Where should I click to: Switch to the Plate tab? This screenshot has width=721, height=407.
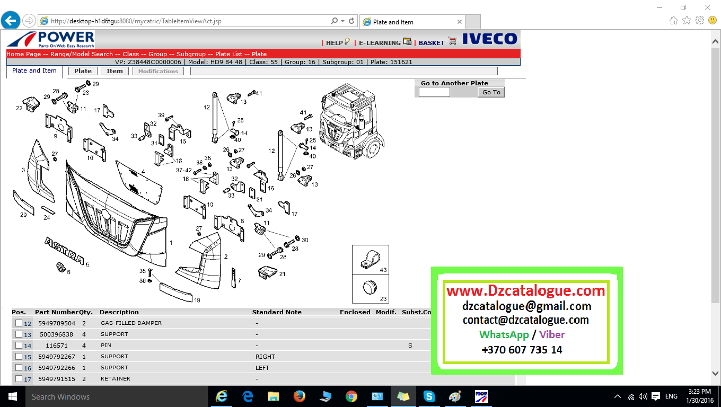tap(83, 71)
